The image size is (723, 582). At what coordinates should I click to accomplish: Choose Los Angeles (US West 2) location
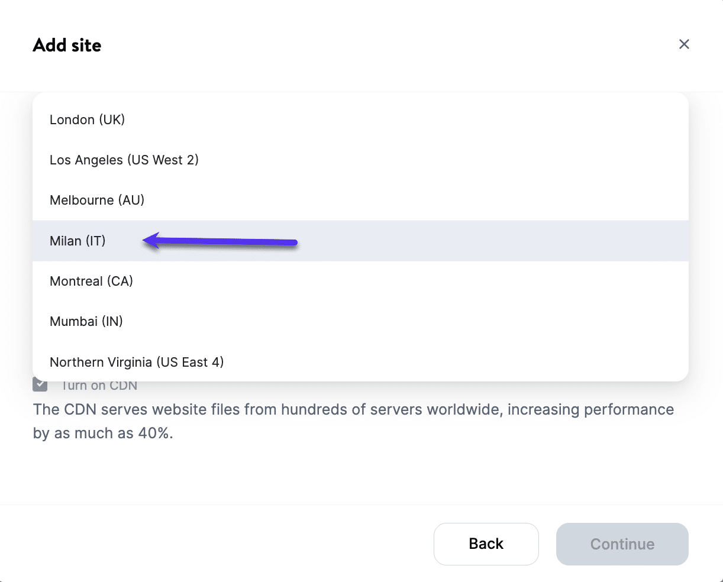pyautogui.click(x=124, y=160)
